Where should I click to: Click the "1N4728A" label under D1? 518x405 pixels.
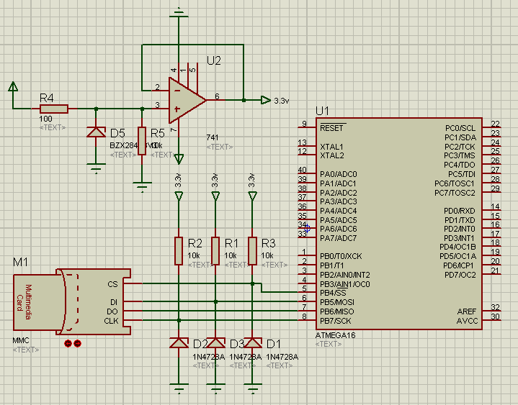pyautogui.click(x=282, y=357)
